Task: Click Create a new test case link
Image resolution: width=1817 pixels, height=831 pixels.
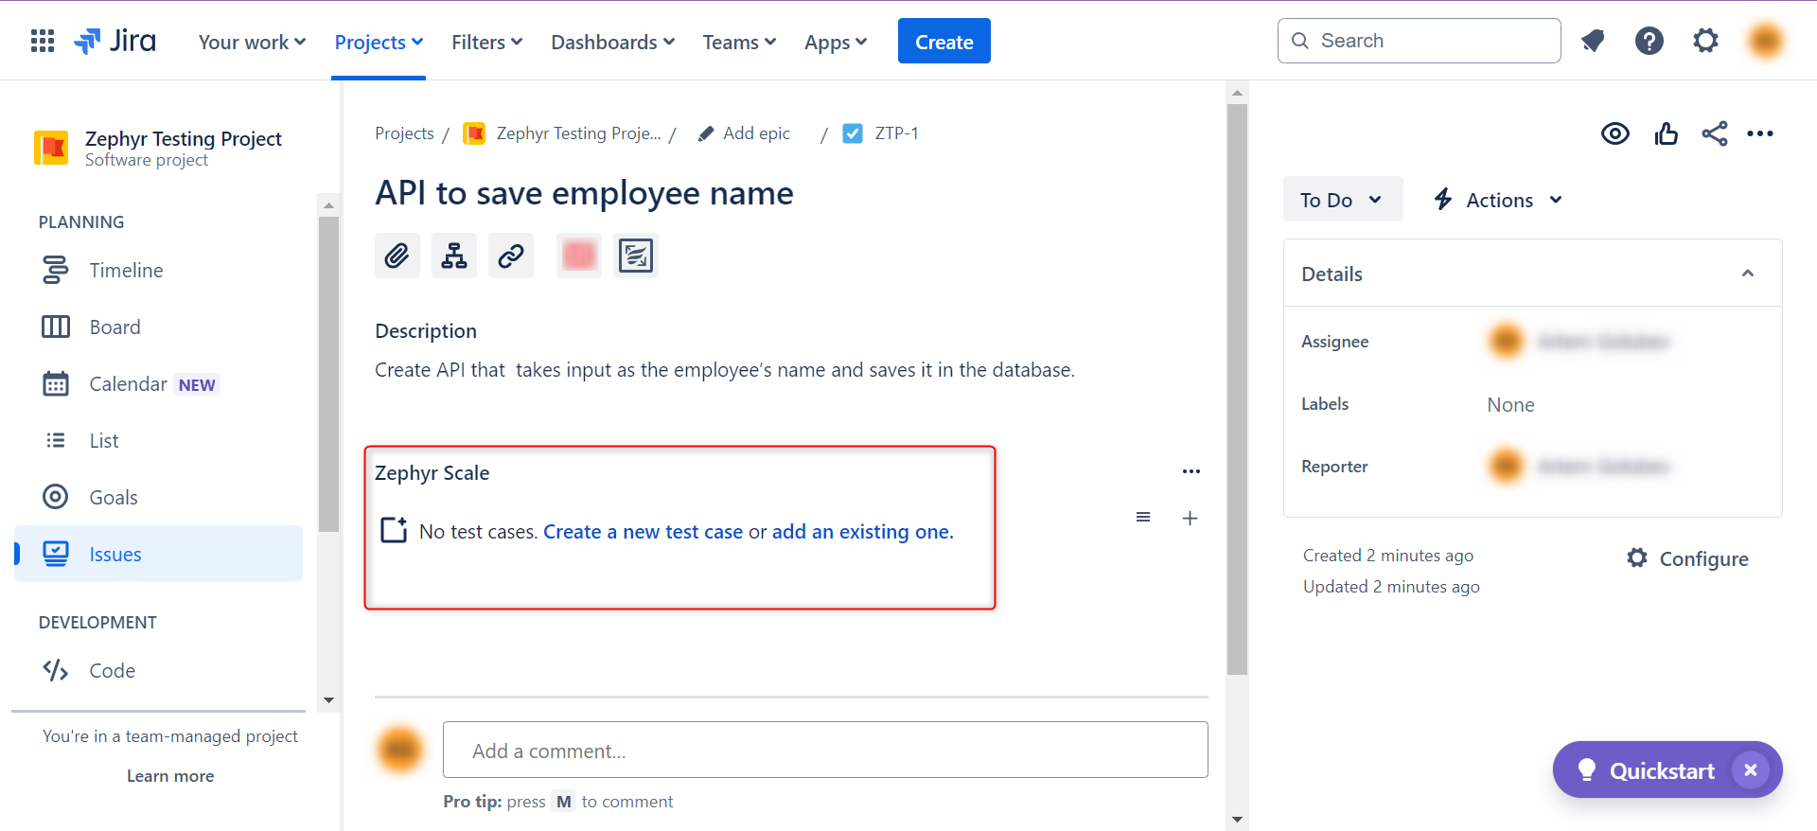Action: click(x=643, y=532)
